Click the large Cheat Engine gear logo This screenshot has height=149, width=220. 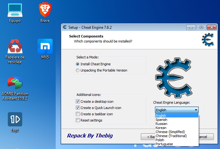pos(174,78)
